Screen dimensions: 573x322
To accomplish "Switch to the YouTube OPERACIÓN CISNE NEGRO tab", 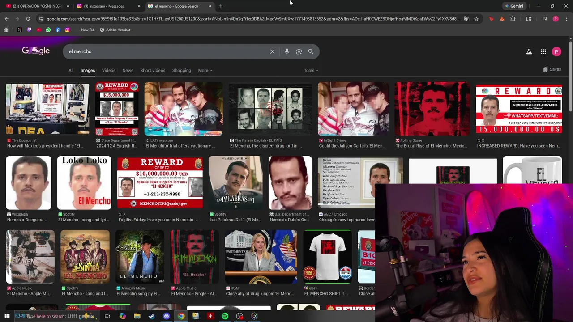I will tap(37, 6).
